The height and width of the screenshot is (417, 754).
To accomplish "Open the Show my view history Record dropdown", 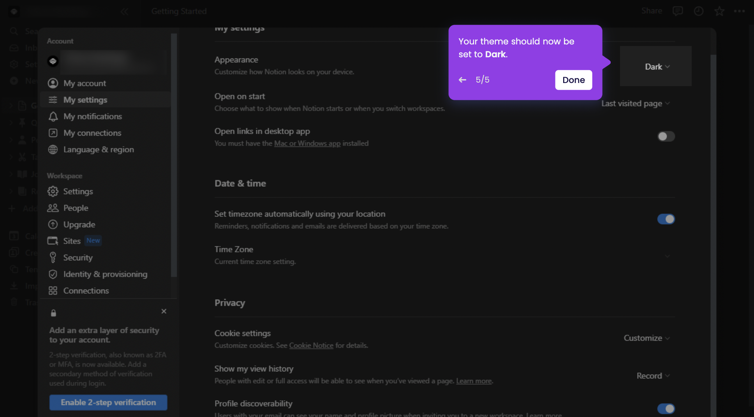I will click(652, 376).
